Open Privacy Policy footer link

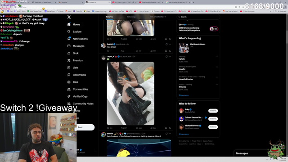coord(196,141)
